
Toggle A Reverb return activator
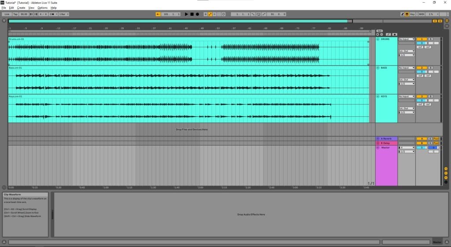click(421, 139)
